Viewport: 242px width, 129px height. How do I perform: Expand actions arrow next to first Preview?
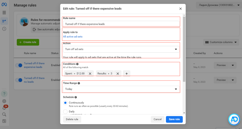point(233,65)
